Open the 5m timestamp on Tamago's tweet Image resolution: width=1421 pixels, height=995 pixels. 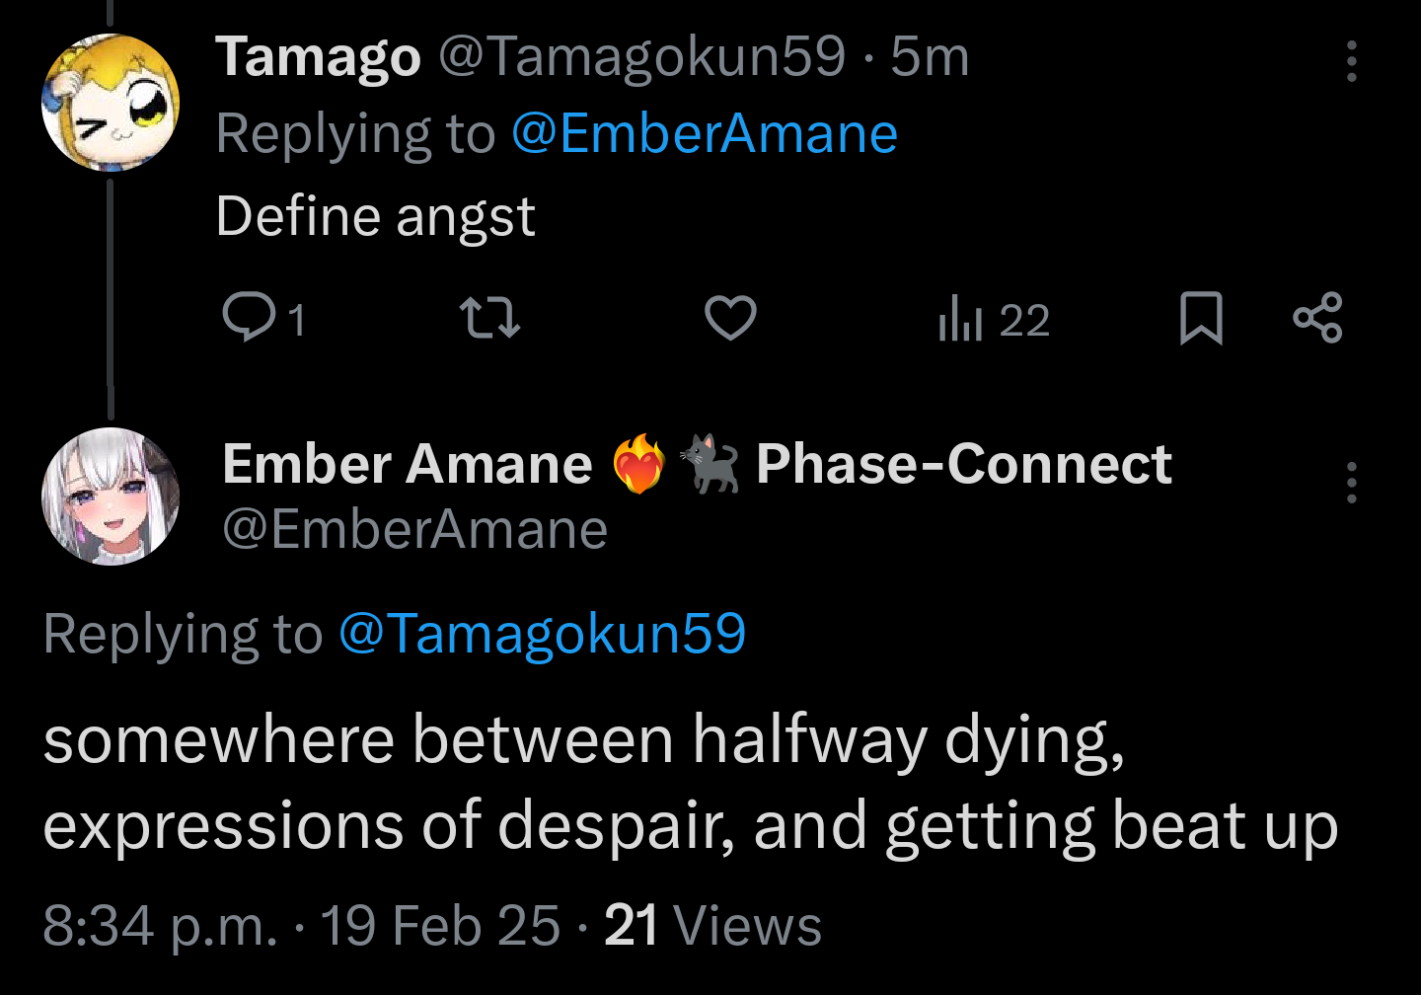point(930,57)
